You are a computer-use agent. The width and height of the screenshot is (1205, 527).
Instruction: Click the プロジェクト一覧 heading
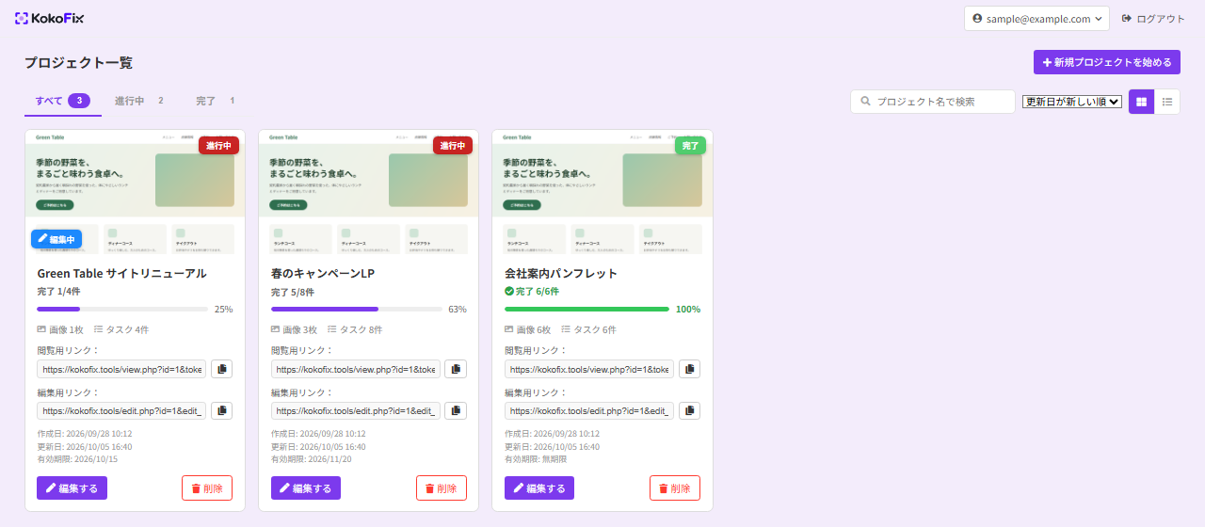[78, 63]
